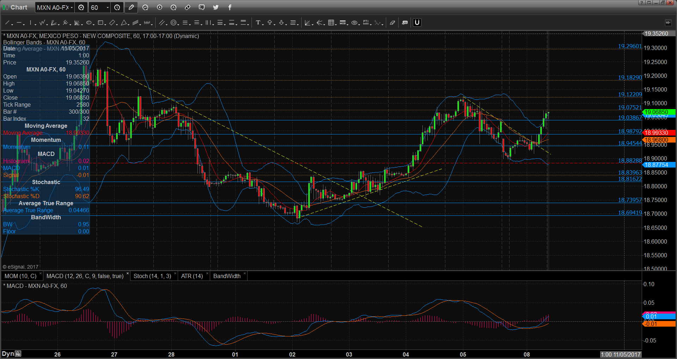Select the vertical line tool
Image resolution: width=677 pixels, height=359 pixels.
click(31, 23)
